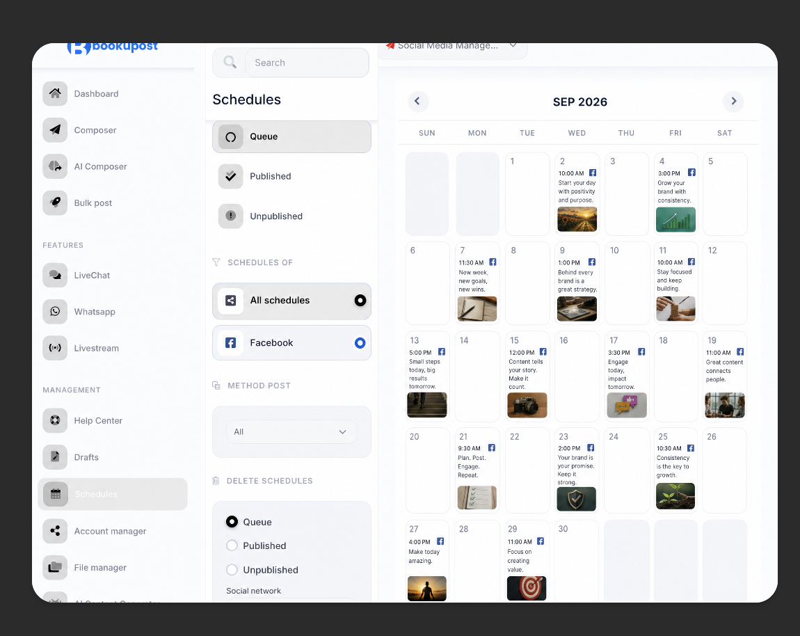Open the File manager folder icon
This screenshot has height=636, width=800.
(55, 567)
